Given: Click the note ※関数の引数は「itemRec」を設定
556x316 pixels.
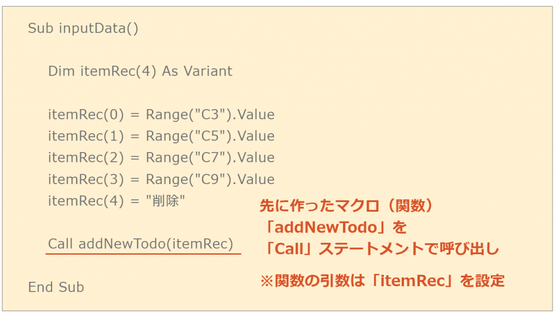Looking at the screenshot, I should click(x=382, y=281).
